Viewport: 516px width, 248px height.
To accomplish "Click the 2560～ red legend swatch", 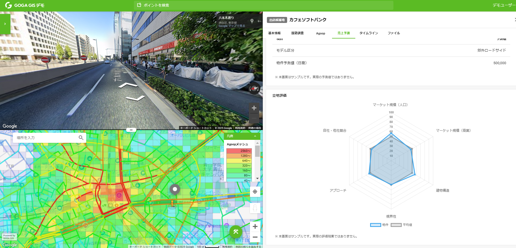I will [239, 151].
